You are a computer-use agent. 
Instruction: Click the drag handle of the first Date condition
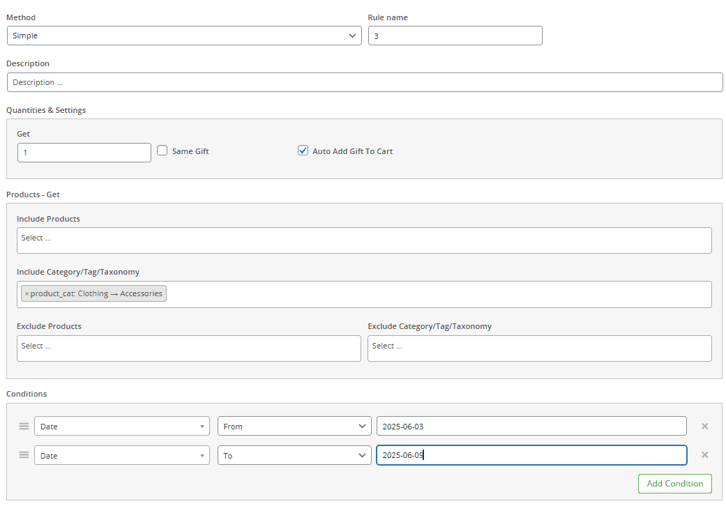coord(24,426)
